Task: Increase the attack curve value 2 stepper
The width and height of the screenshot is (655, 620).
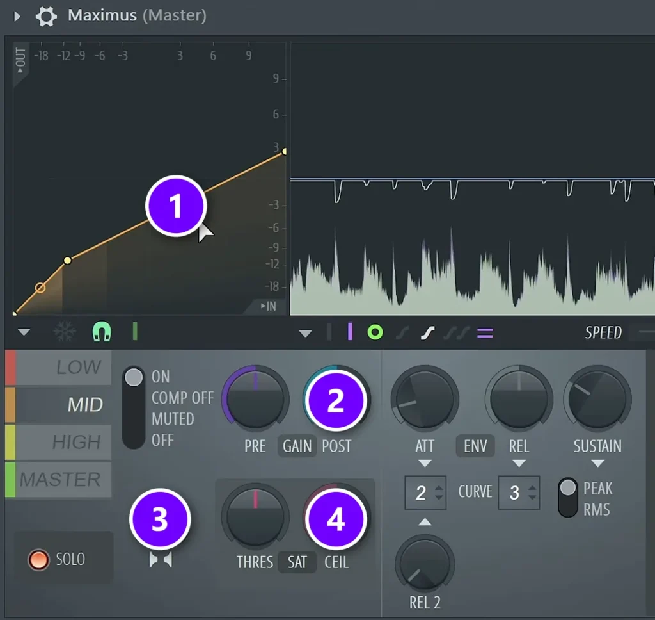Action: [x=439, y=488]
